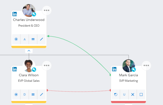163x105 pixels.
Task: Click the square icon on Mark Garcia's card
Action: pos(141,95)
